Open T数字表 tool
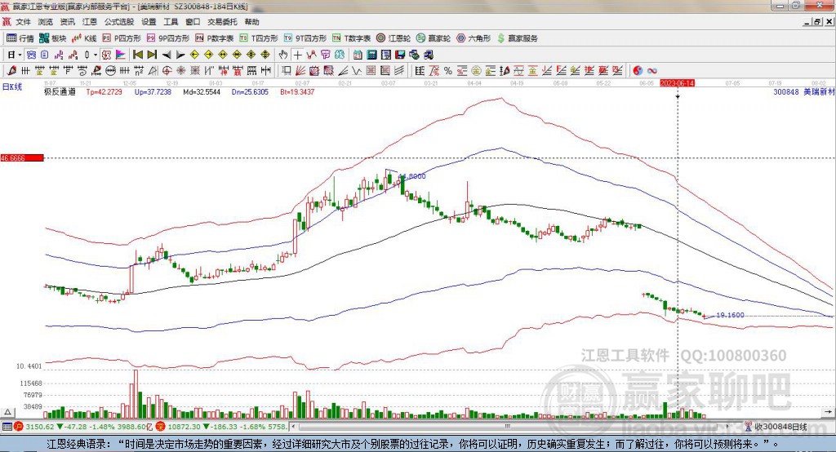Screen dimensions: 836x452 tap(351, 38)
